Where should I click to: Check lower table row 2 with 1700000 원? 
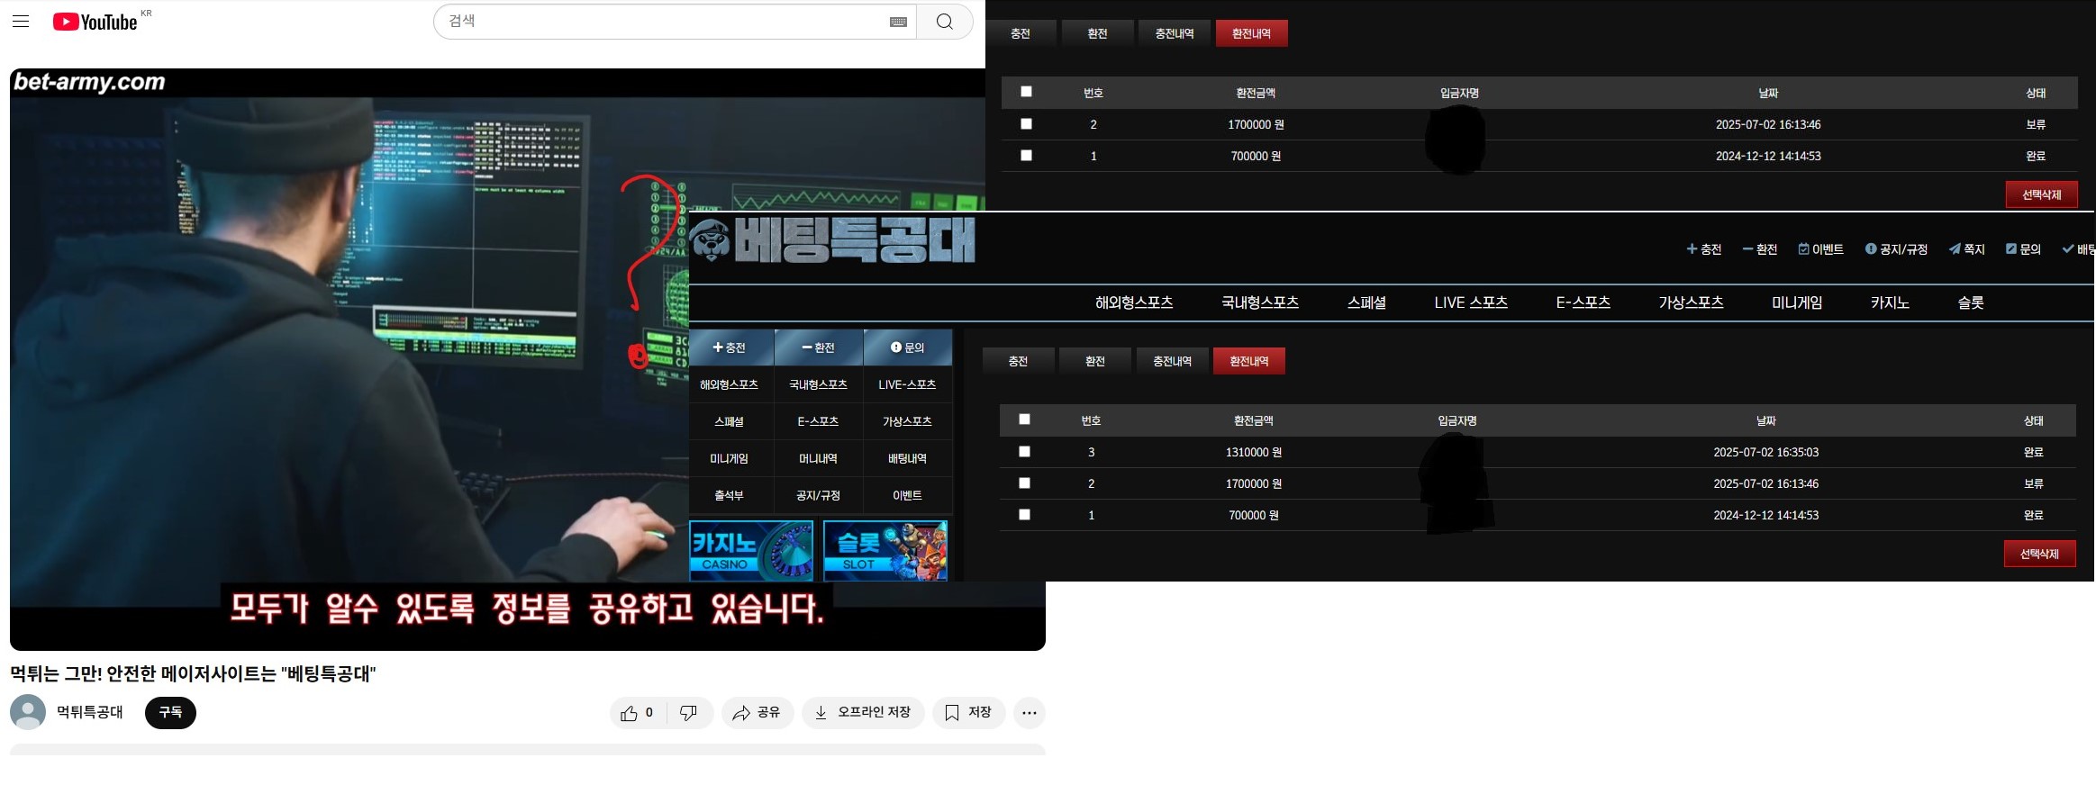(1024, 483)
